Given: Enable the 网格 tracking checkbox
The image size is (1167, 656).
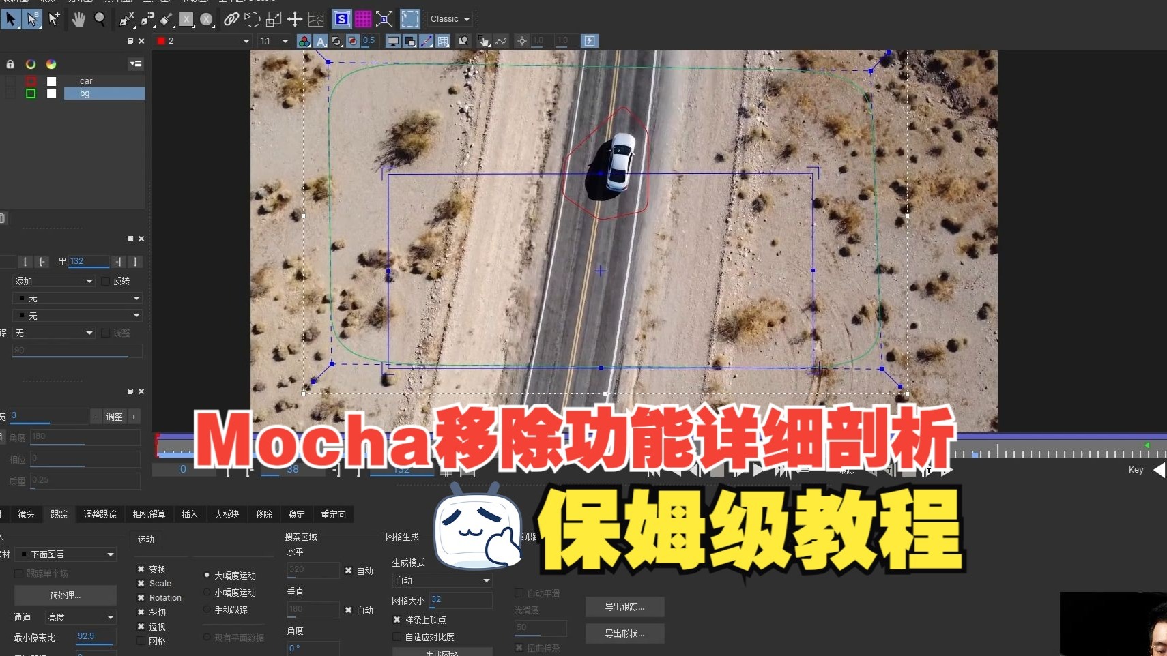Looking at the screenshot, I should point(141,640).
